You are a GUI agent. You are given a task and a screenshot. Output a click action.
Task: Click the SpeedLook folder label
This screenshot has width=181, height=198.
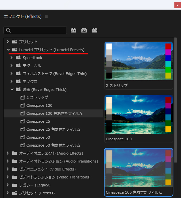click(x=32, y=58)
